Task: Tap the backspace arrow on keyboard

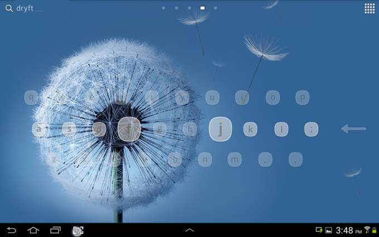Action: [x=353, y=129]
